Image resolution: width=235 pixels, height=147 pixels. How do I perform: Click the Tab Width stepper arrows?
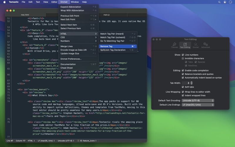[192, 83]
